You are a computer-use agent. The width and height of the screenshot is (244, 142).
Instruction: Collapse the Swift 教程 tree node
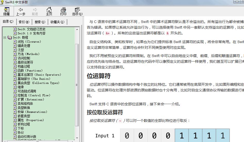point(5,37)
